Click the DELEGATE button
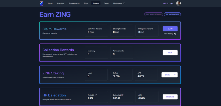Image resolution: width=221 pixels, height=106 pixels. 170,97
